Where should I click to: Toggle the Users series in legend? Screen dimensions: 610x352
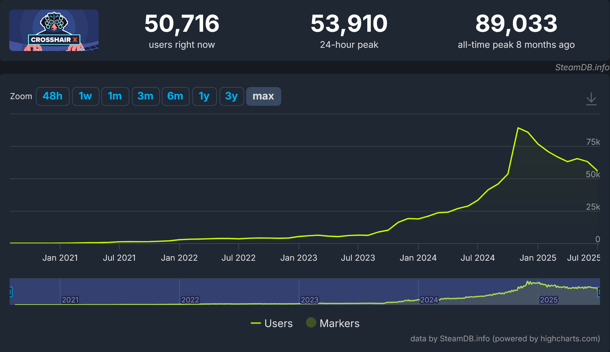272,323
